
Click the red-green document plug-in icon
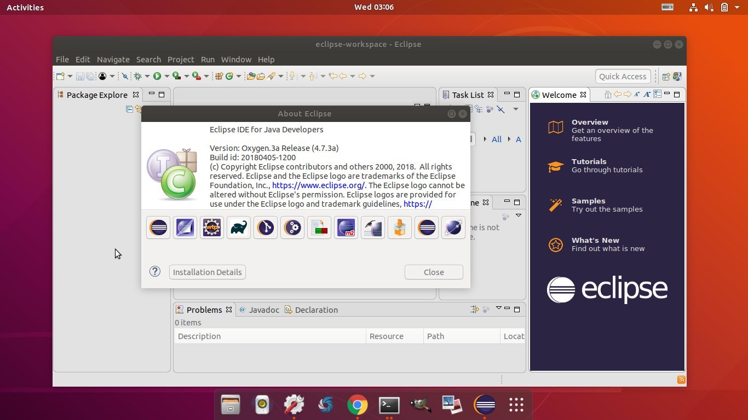319,227
